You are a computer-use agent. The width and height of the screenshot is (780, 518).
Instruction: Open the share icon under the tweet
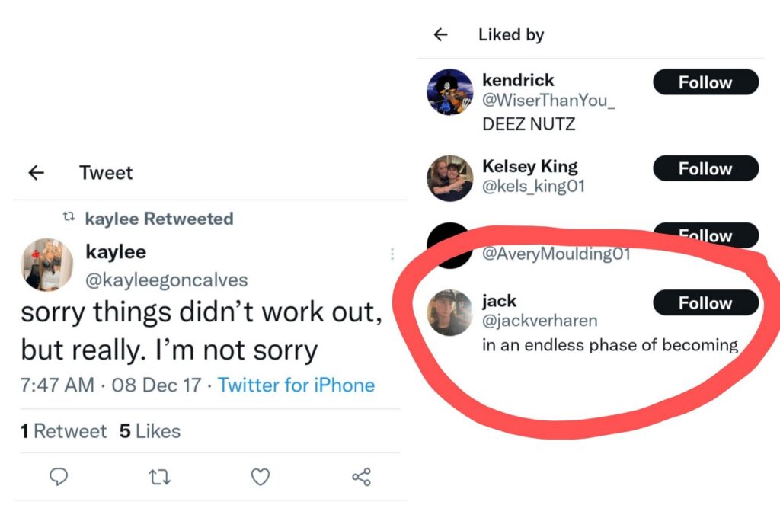click(360, 477)
